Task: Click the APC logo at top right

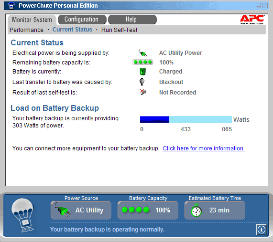Action: [x=252, y=19]
